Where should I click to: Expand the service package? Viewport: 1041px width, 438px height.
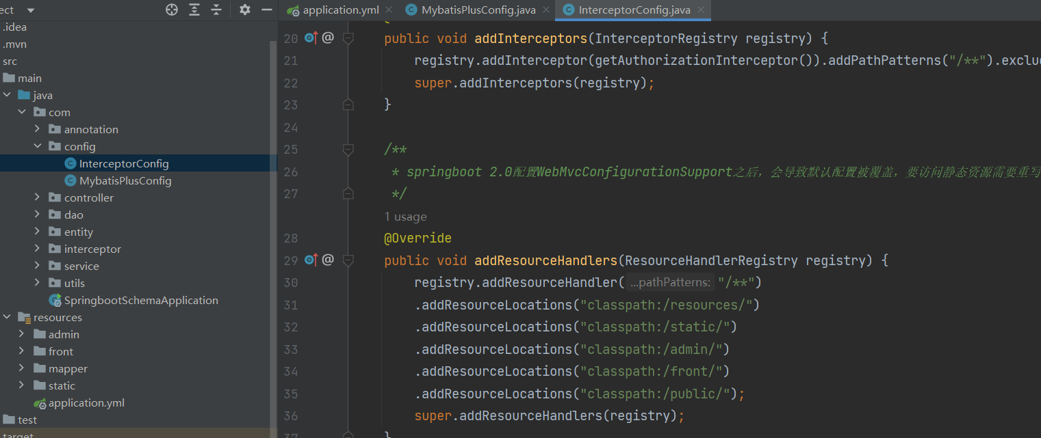(38, 266)
